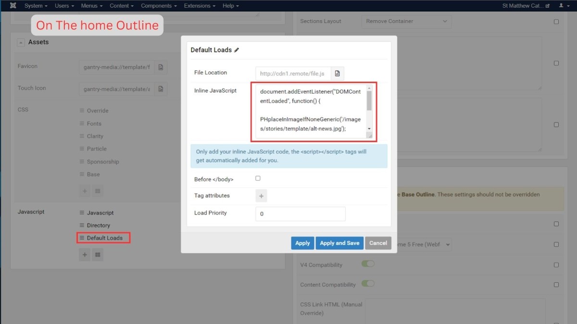Toggle the V4 Compatibility switch
This screenshot has width=577, height=324.
coord(368,264)
